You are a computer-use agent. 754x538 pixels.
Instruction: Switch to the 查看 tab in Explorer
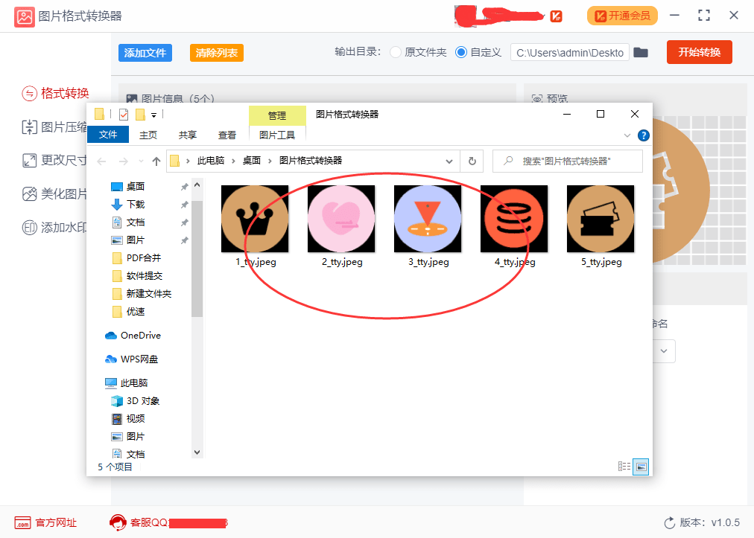click(227, 135)
